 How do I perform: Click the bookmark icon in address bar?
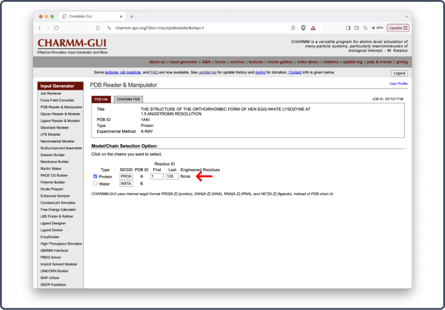tap(98, 28)
